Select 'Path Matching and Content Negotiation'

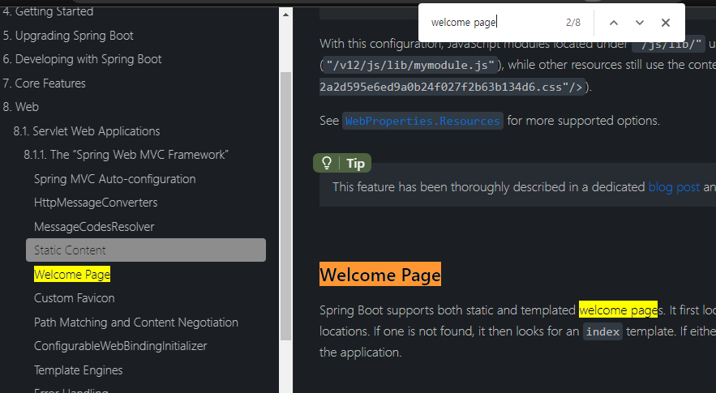[x=136, y=323]
